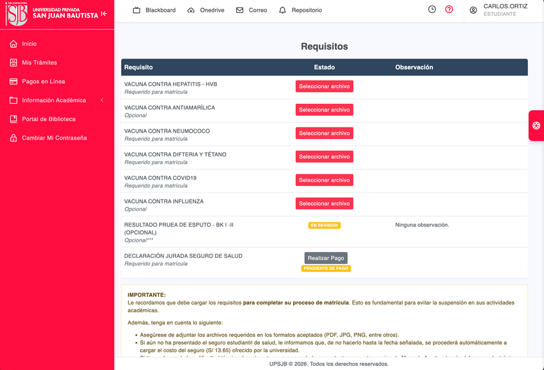The image size is (544, 370).
Task: Expand the Información Académica submenu chevron
Action: point(102,100)
